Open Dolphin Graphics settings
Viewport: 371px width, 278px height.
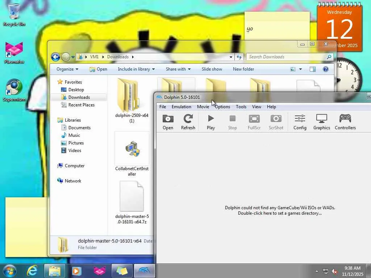point(322,122)
